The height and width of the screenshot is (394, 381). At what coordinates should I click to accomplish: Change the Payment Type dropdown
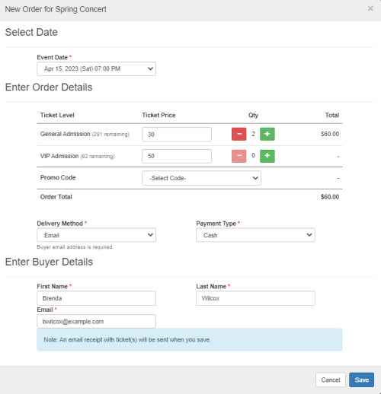coord(255,235)
